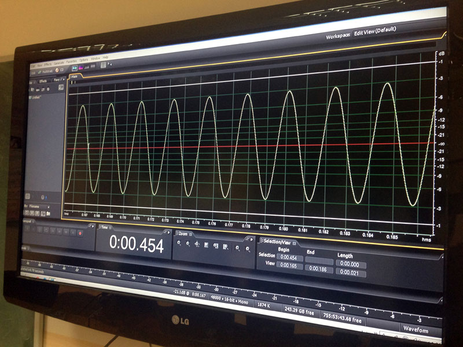463x347 pixels.
Task: Open the Effects menu in menu bar
Action: click(48, 64)
